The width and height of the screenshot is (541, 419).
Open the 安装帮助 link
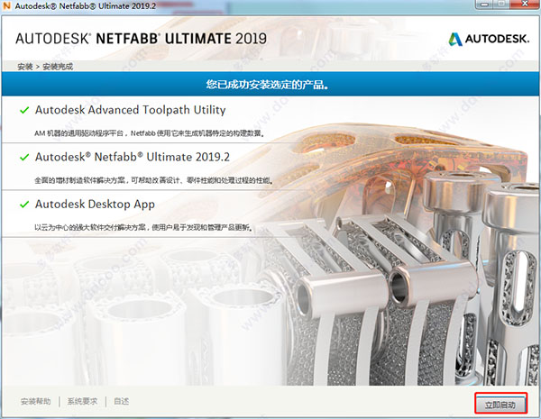click(35, 401)
